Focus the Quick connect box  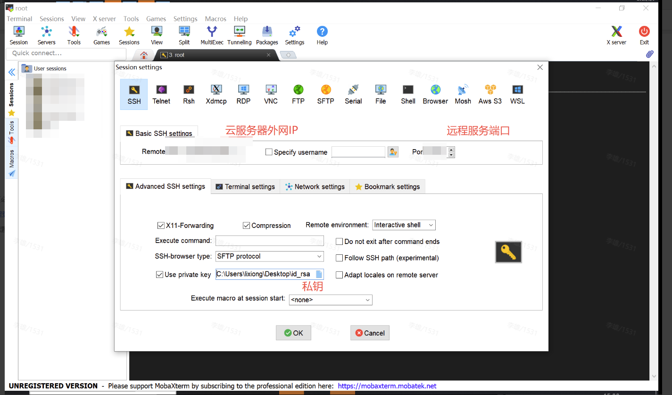point(66,53)
